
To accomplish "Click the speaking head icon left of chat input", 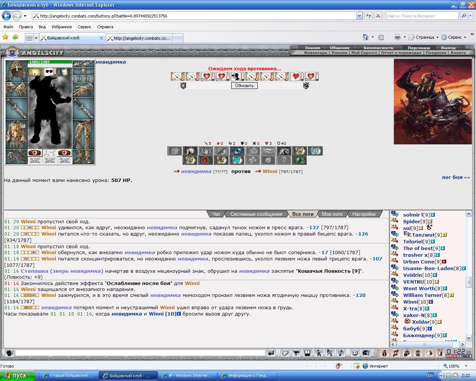I will 9,353.
